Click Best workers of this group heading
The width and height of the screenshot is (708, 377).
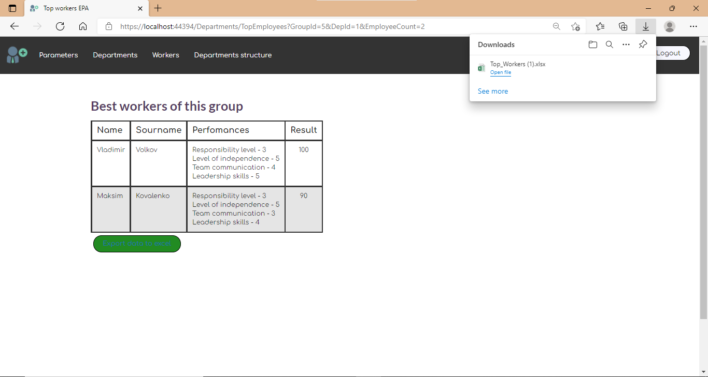tap(167, 106)
